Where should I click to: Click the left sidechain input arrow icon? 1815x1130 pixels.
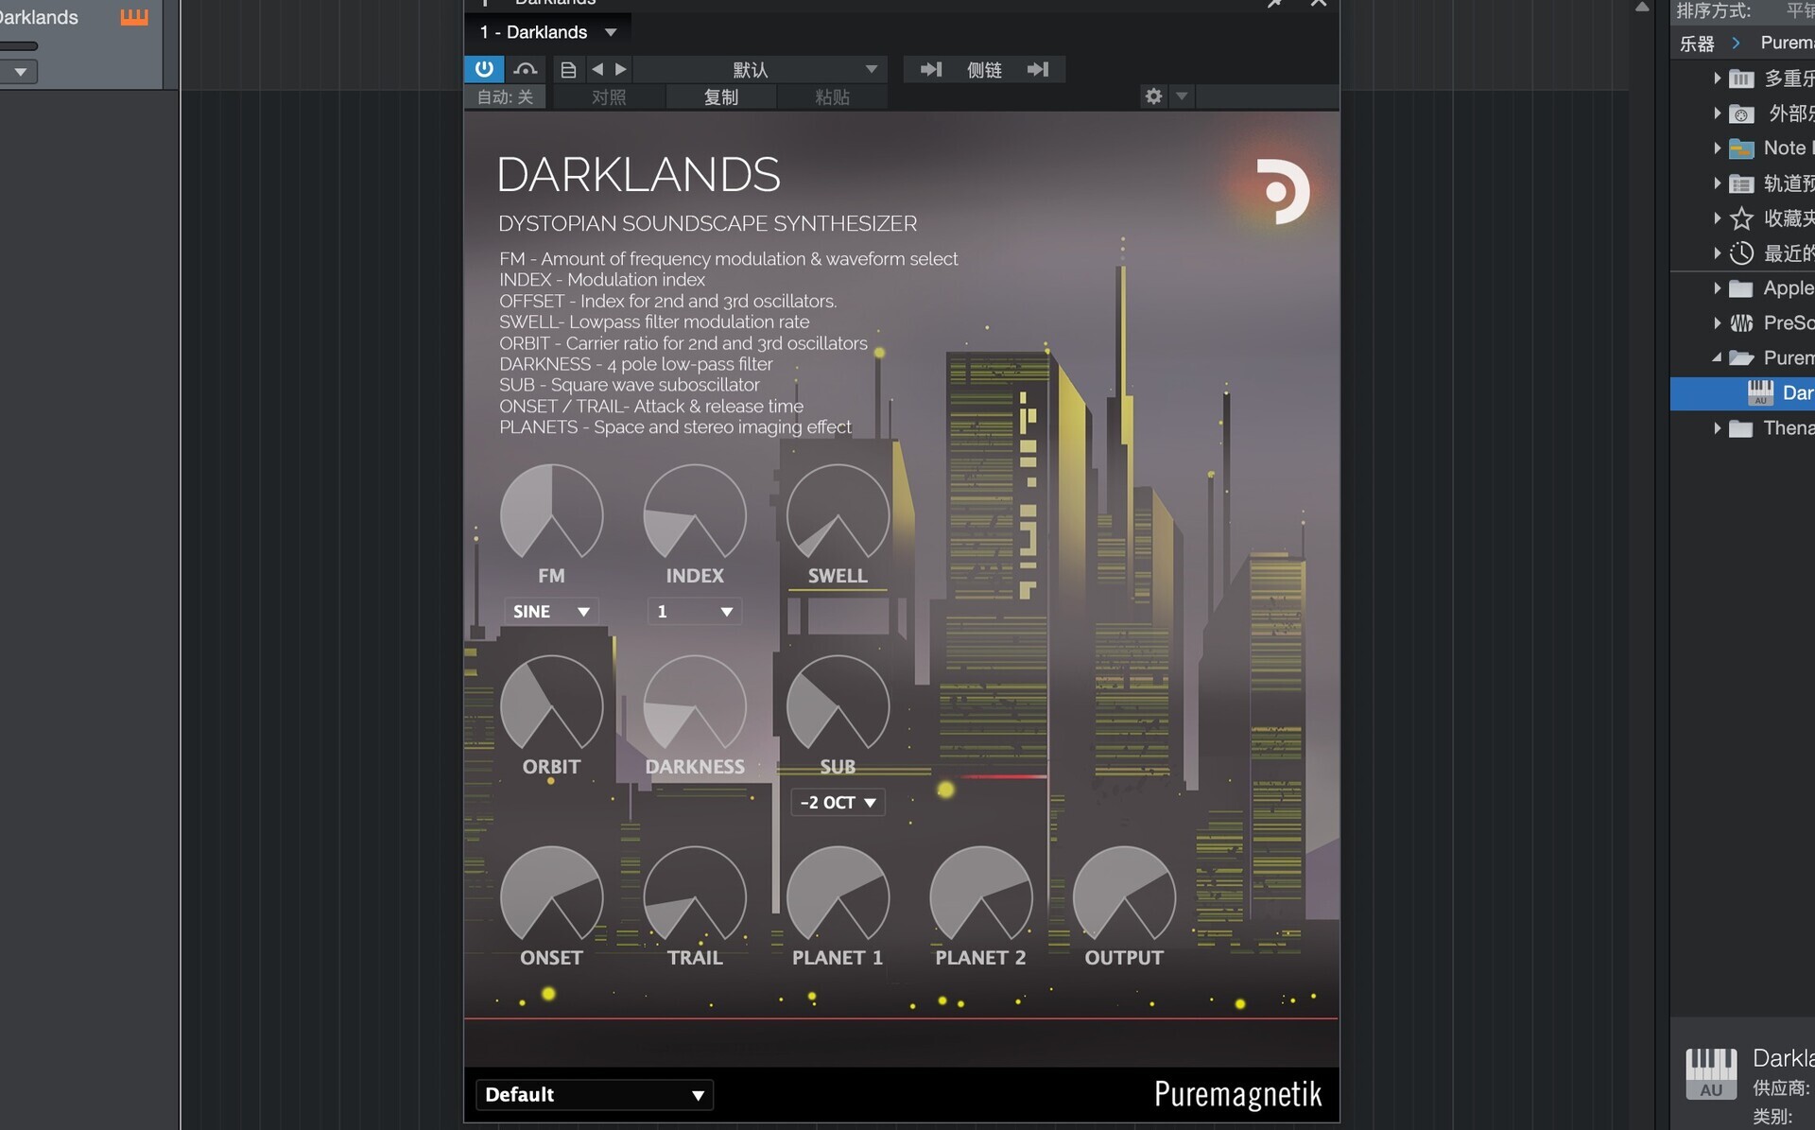click(x=931, y=69)
